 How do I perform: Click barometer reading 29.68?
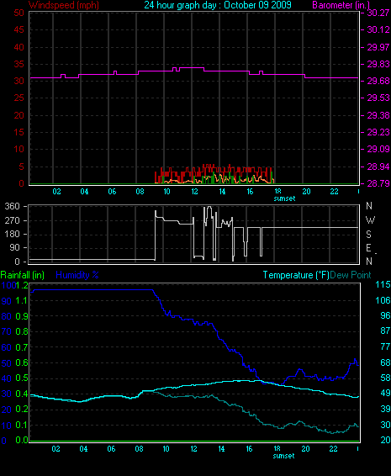pyautogui.click(x=378, y=81)
